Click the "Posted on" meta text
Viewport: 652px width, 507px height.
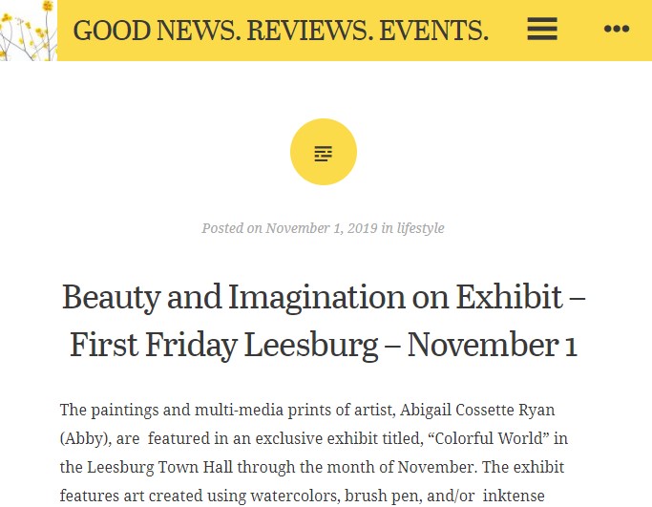coord(232,228)
